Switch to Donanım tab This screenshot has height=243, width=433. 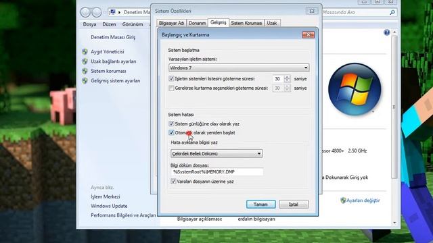(x=197, y=23)
